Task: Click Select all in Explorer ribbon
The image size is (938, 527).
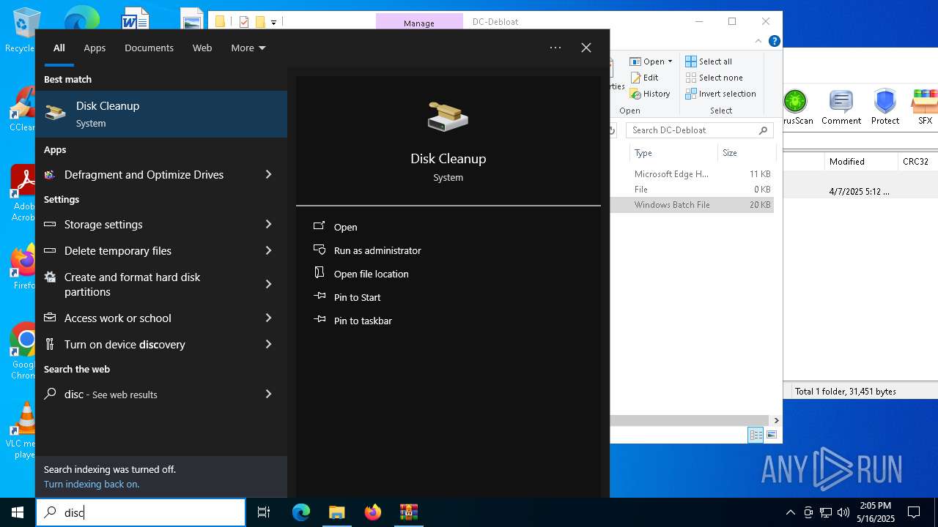Action: (709, 61)
